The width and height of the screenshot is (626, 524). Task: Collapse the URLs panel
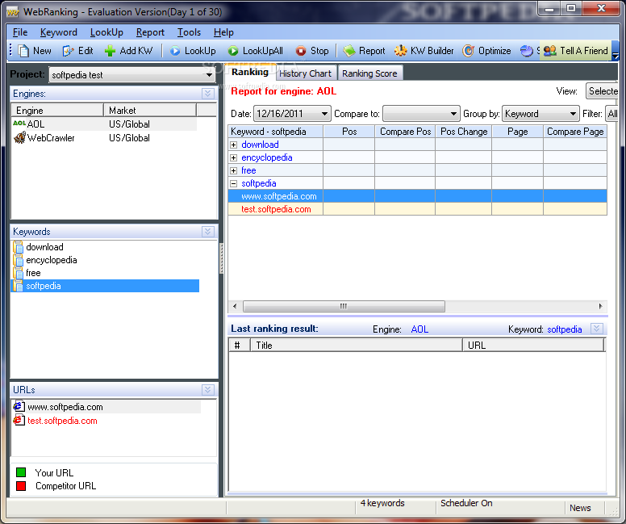click(207, 390)
